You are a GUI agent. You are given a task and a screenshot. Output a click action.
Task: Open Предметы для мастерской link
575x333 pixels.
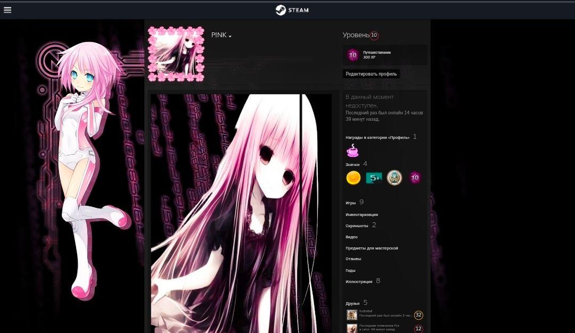(372, 248)
